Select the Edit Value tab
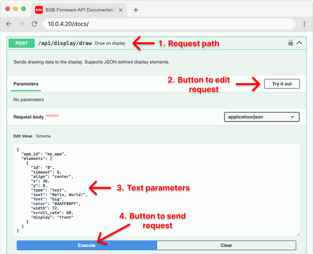Screen dimensions: 313x254 (x=23, y=136)
